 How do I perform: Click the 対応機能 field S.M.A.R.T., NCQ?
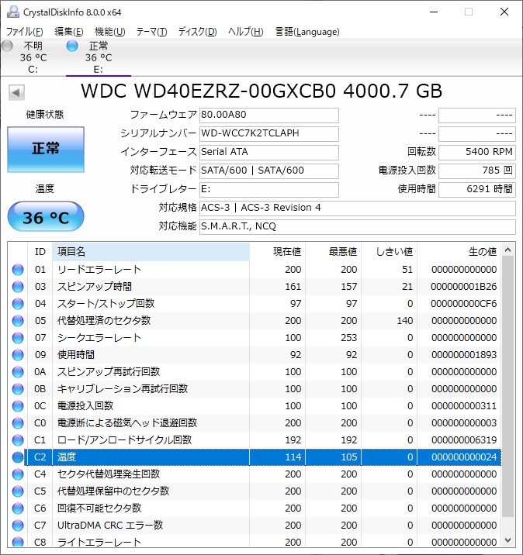pos(358,226)
